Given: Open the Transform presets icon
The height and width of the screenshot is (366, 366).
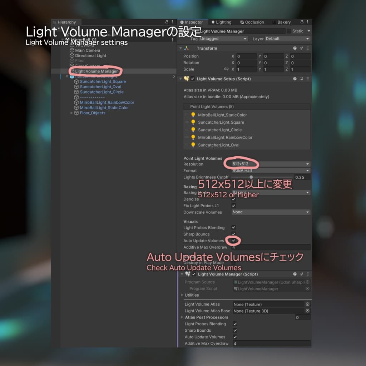Looking at the screenshot, I should click(x=301, y=48).
